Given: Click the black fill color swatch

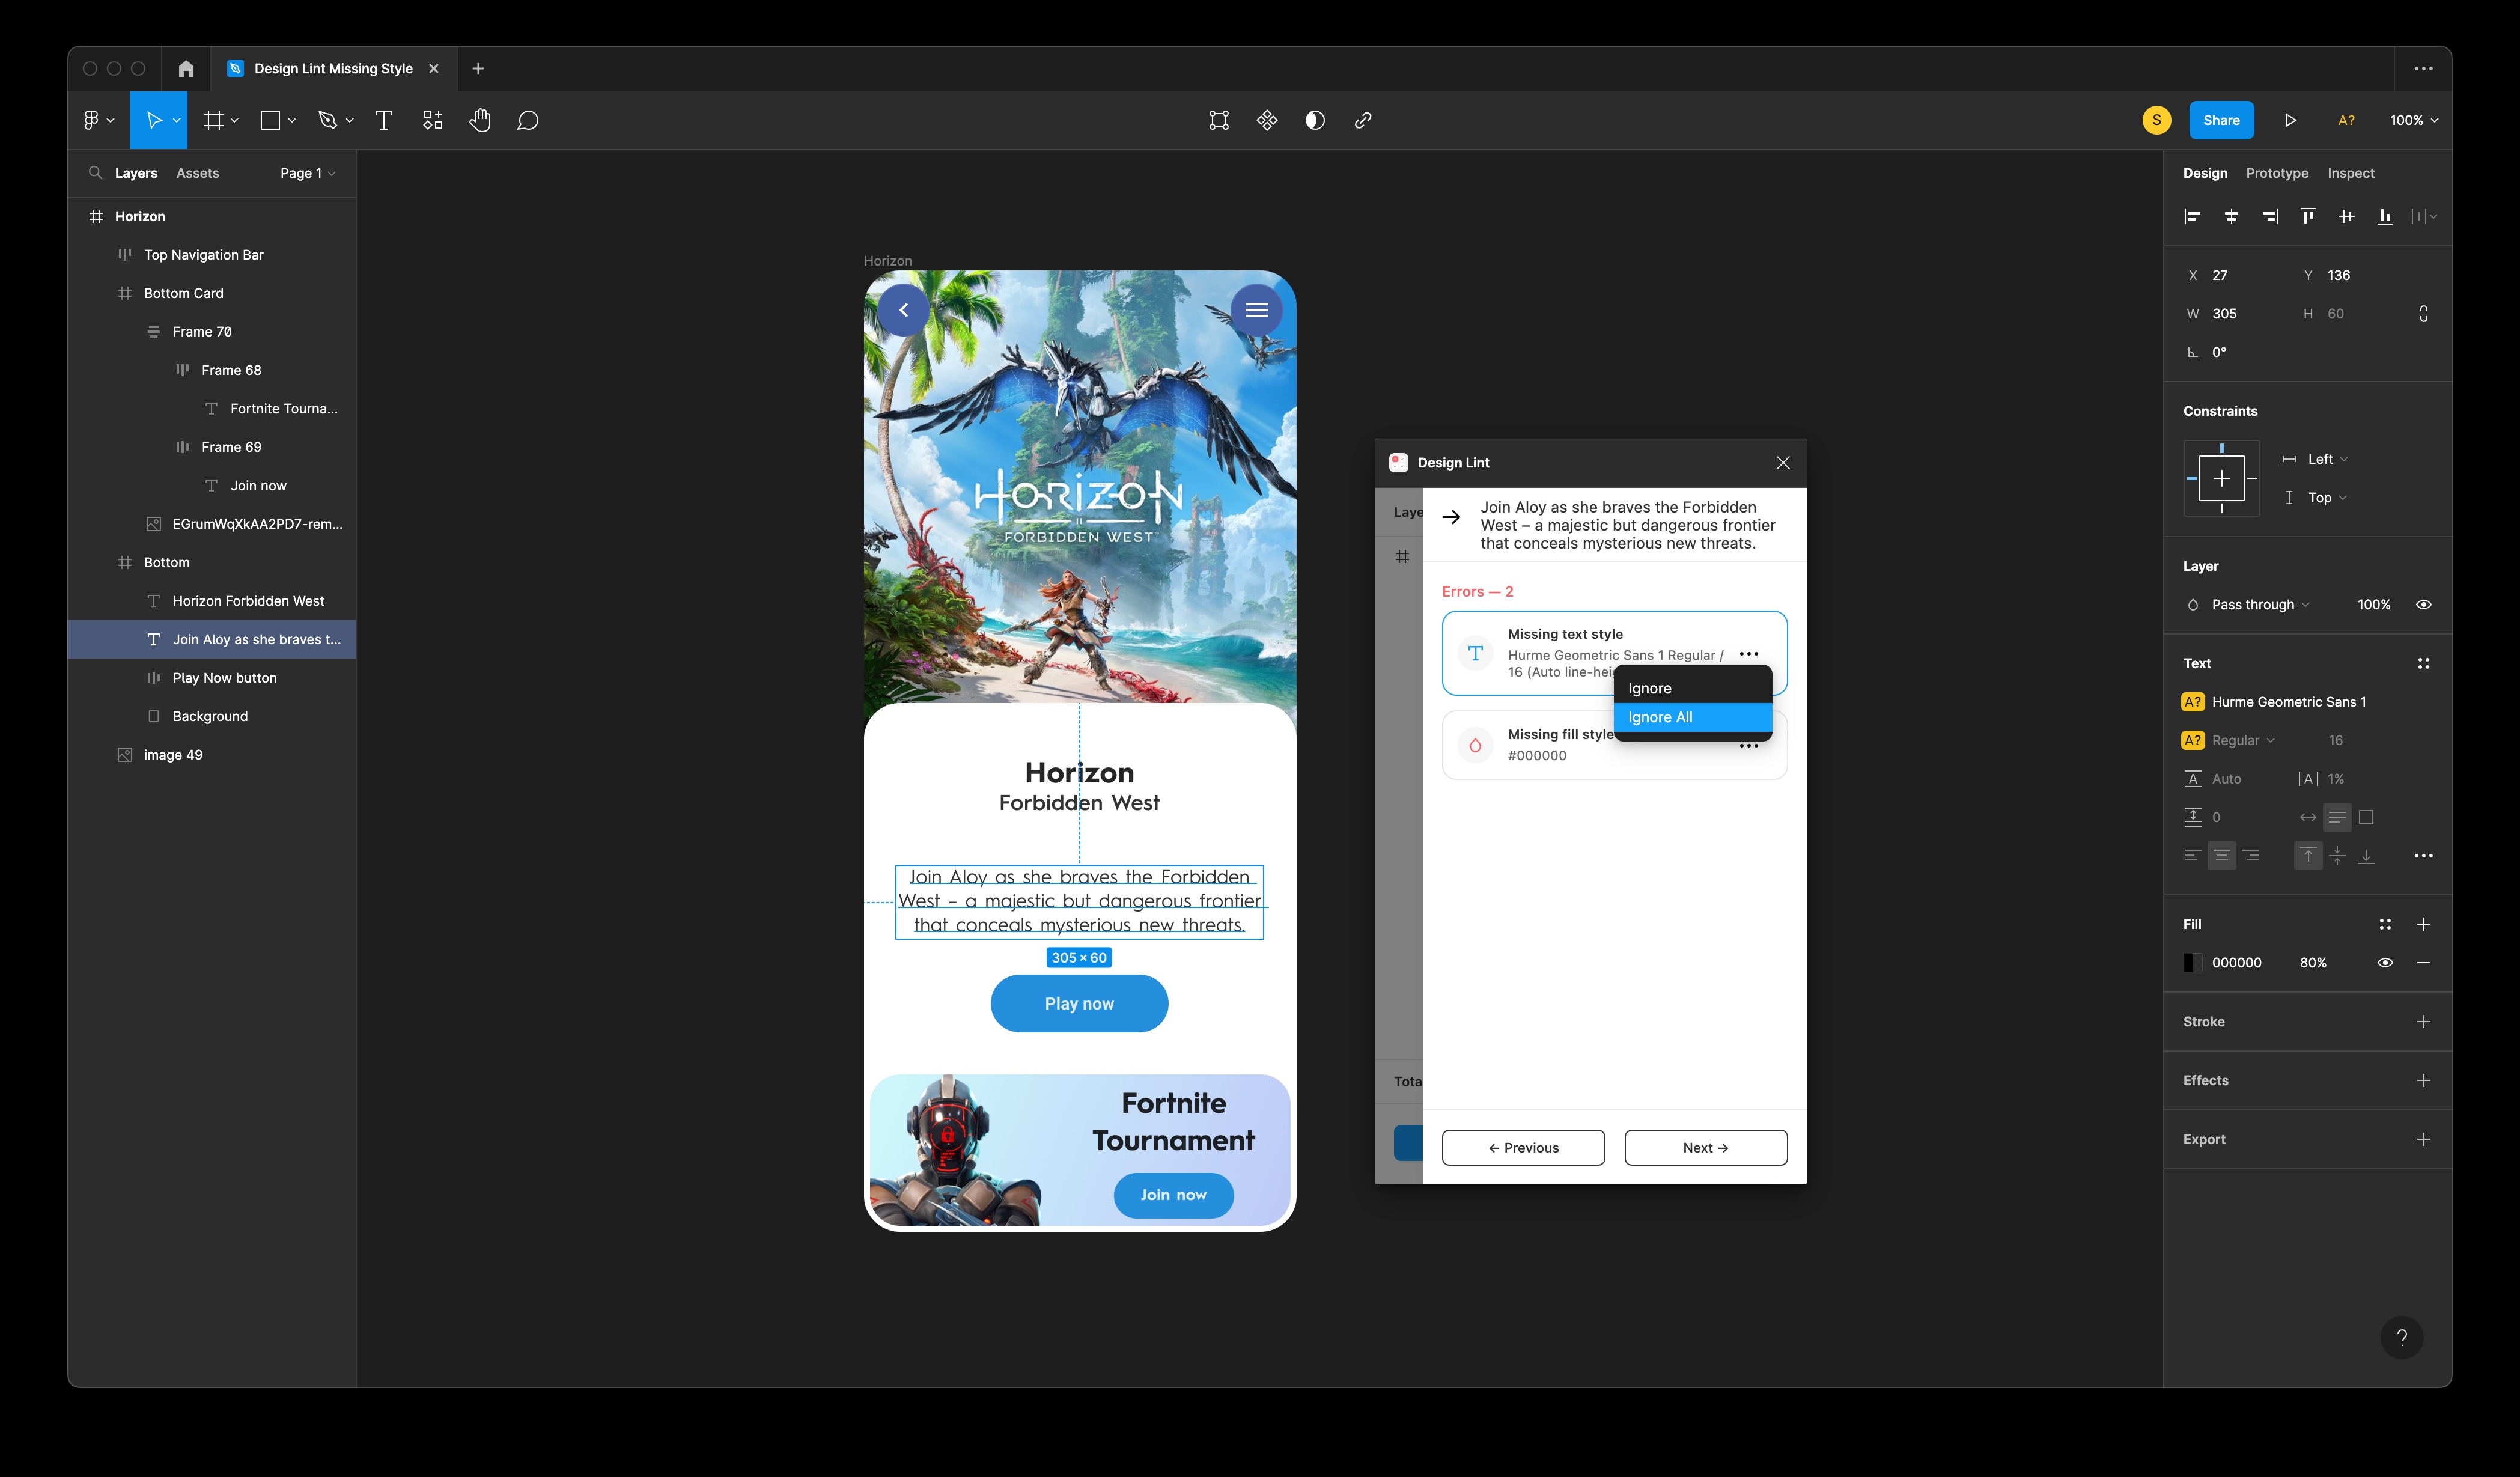Looking at the screenshot, I should click(2191, 962).
